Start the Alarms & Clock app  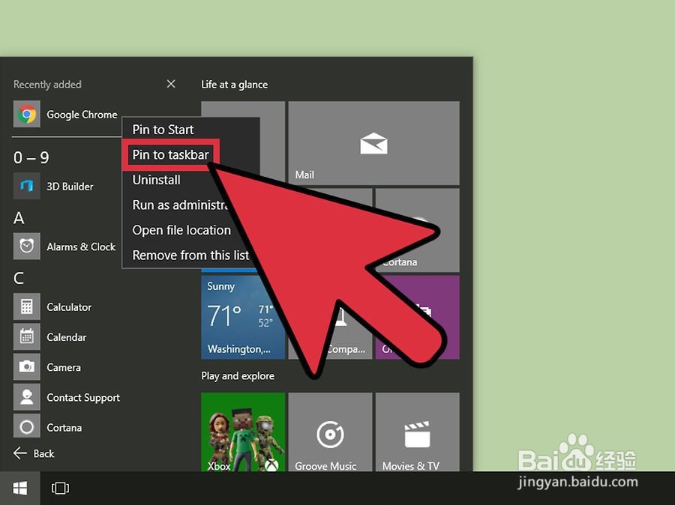coord(80,247)
